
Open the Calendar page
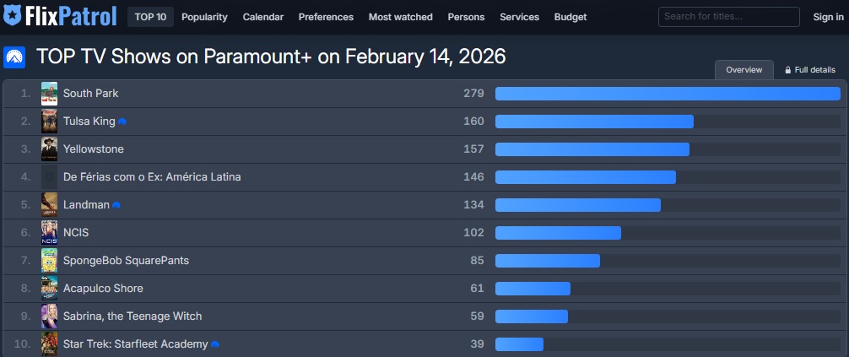(262, 17)
